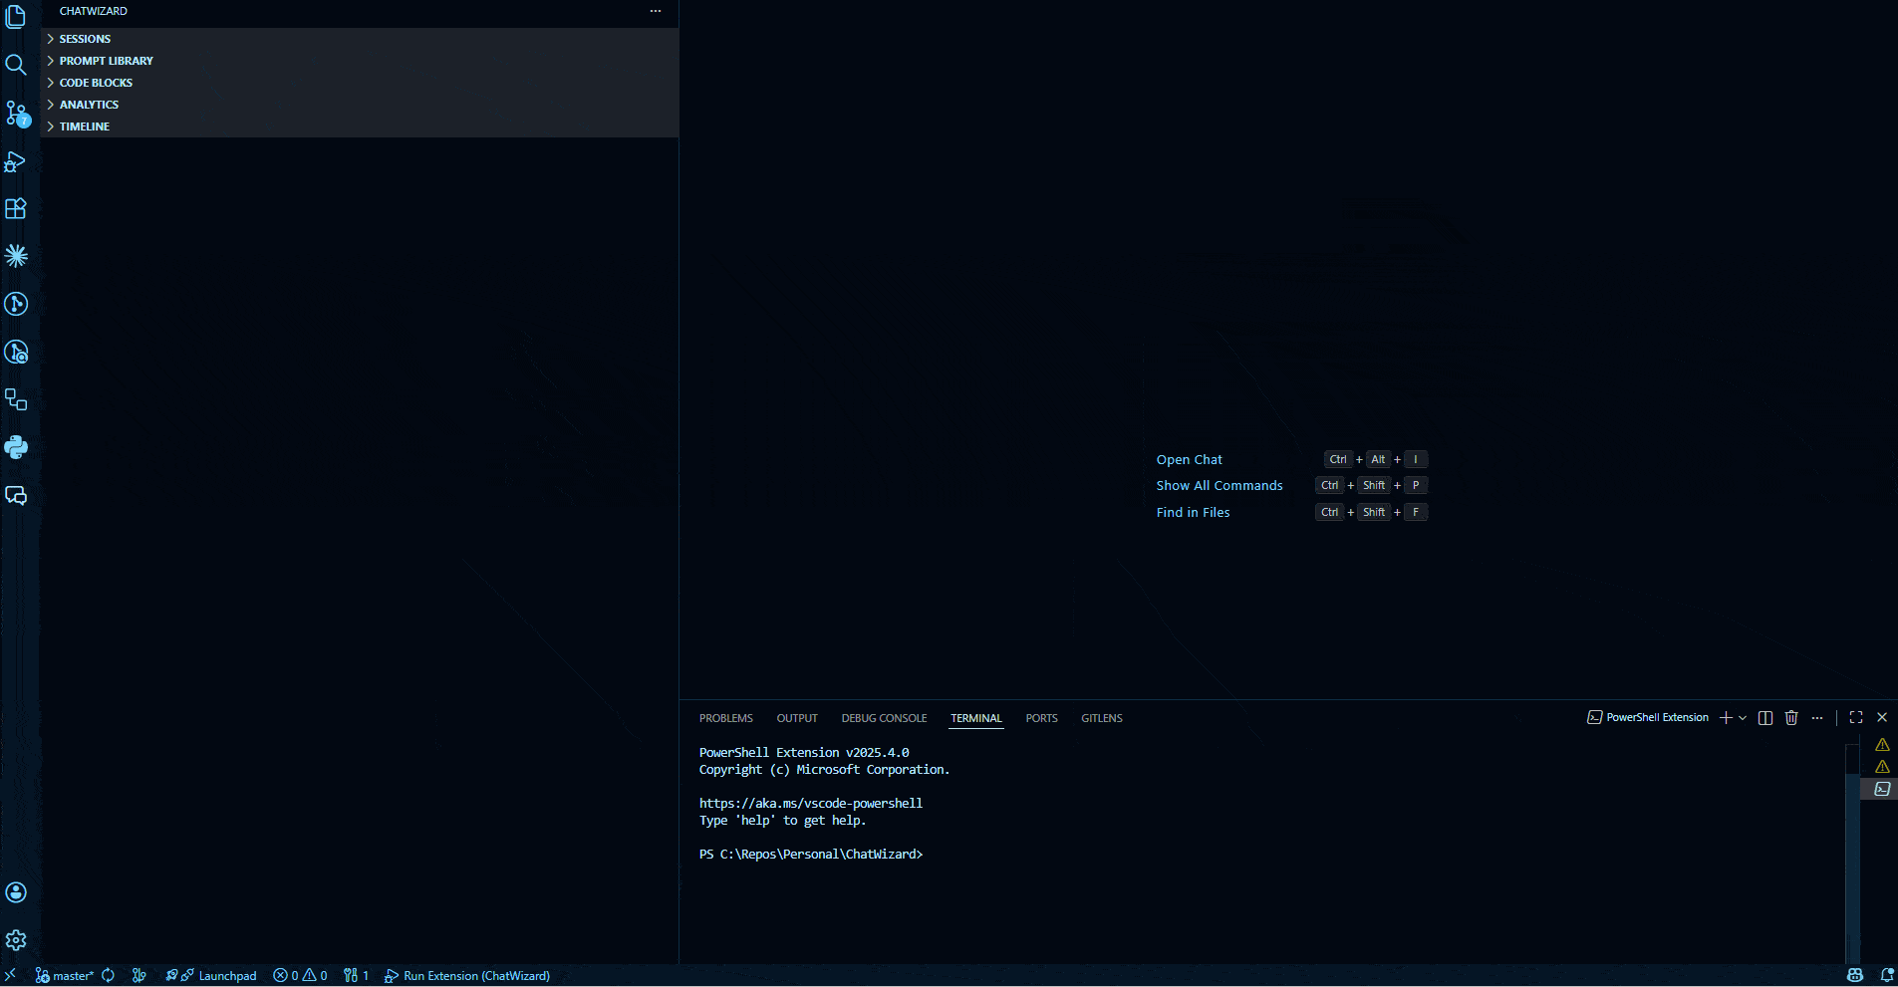
Task: Click the aka.ms/vscode-powershell link in terminal
Action: pyautogui.click(x=811, y=804)
